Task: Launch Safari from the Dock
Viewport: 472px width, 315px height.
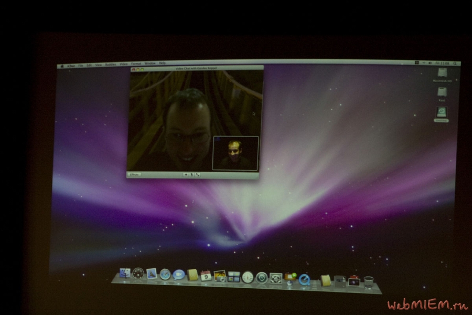Action: click(x=165, y=274)
